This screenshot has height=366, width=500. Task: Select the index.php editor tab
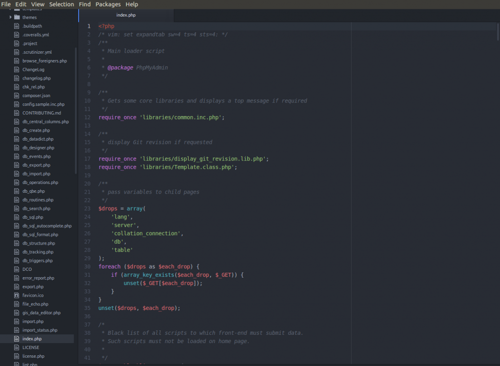[126, 15]
